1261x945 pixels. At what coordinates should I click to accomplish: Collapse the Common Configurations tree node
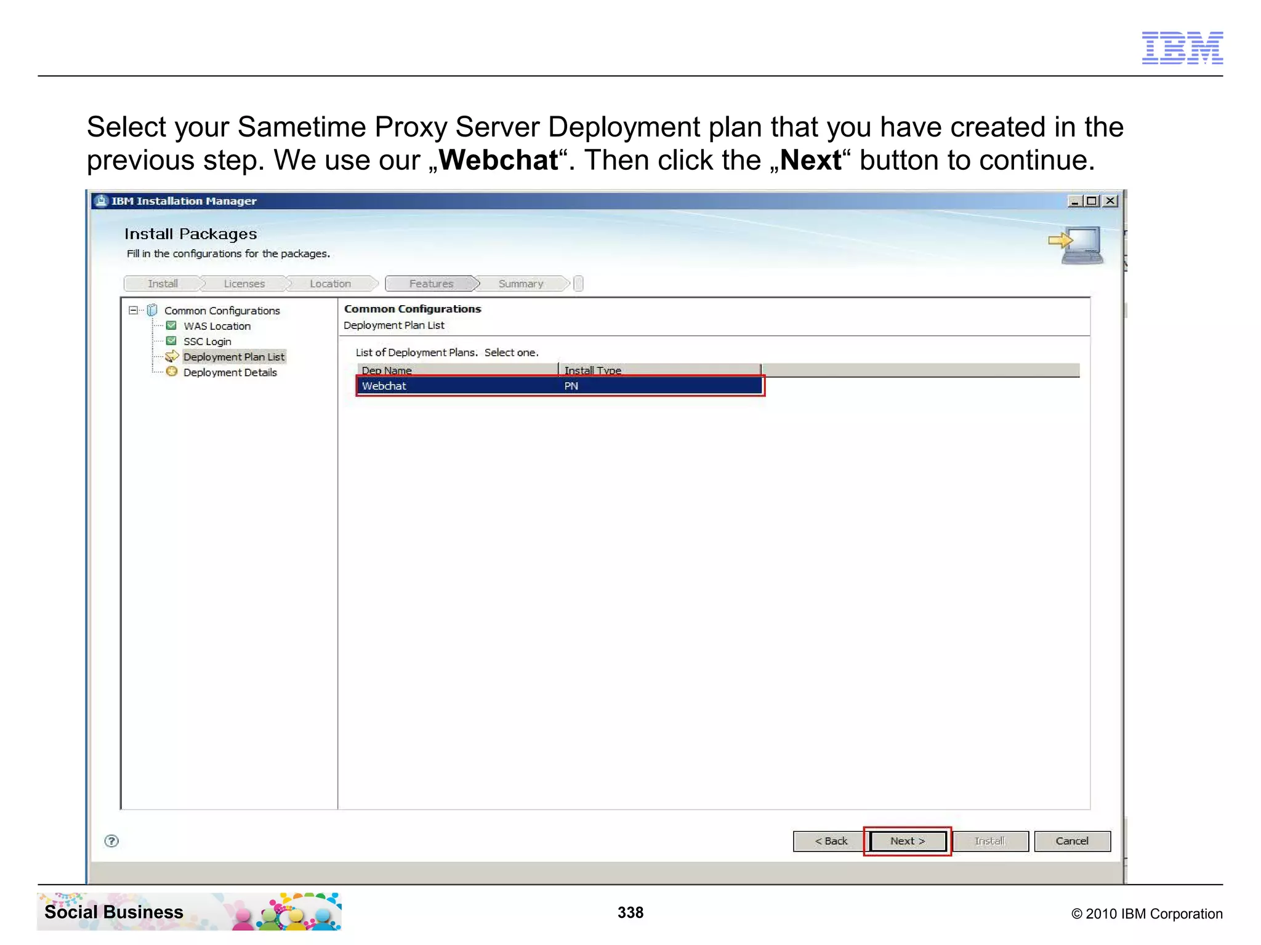point(133,310)
